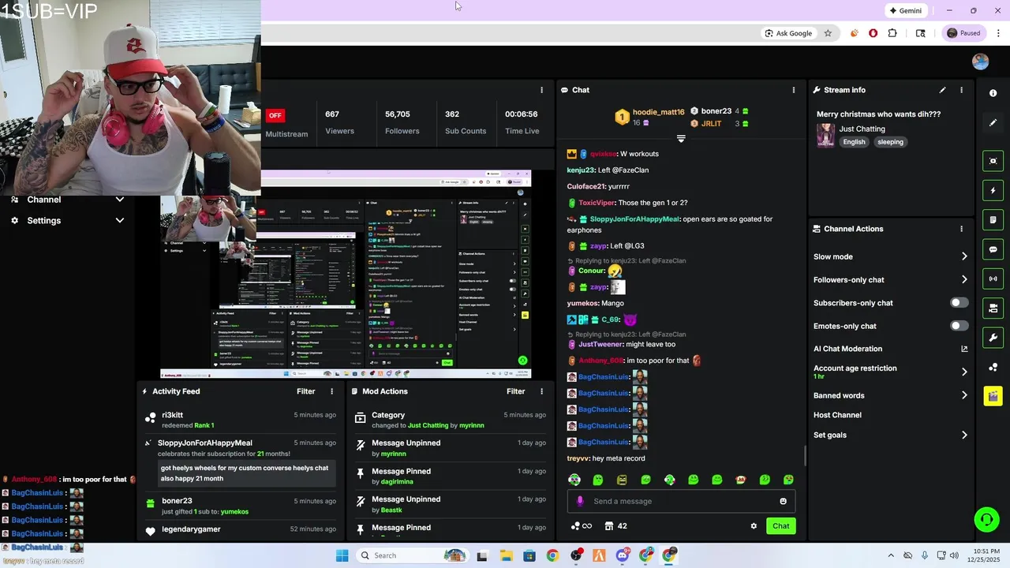This screenshot has width=1010, height=568.
Task: Click the purple microphone icon in chat box
Action: tap(580, 501)
